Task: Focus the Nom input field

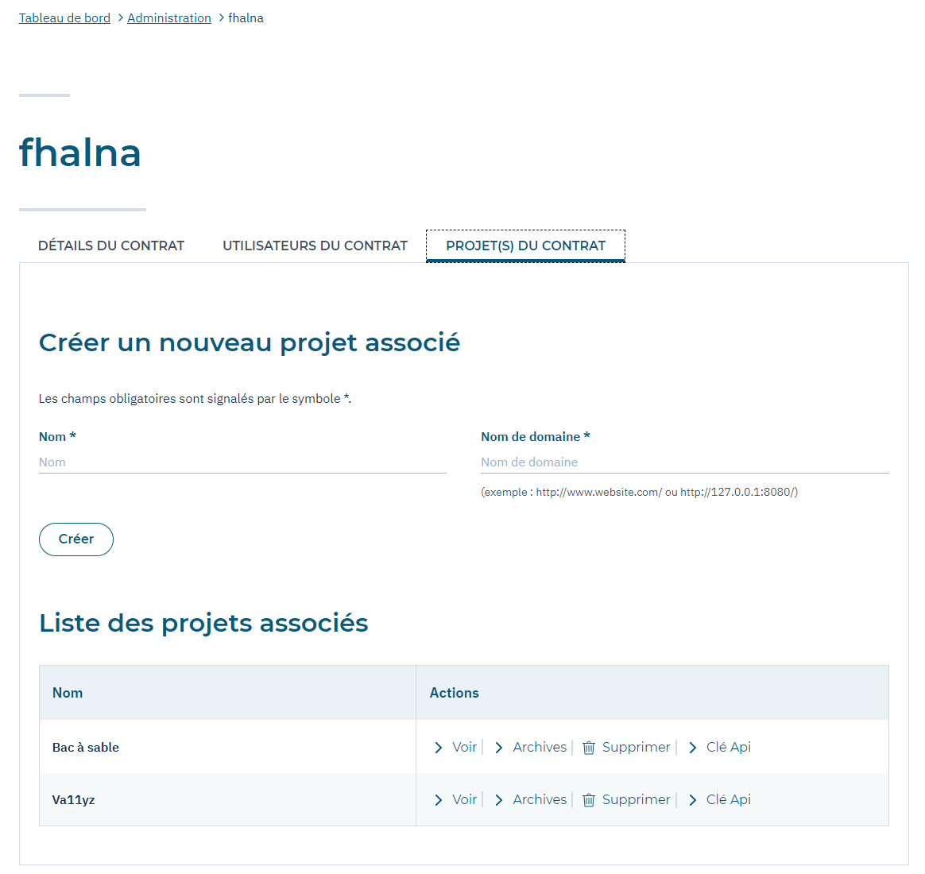Action: point(242,462)
